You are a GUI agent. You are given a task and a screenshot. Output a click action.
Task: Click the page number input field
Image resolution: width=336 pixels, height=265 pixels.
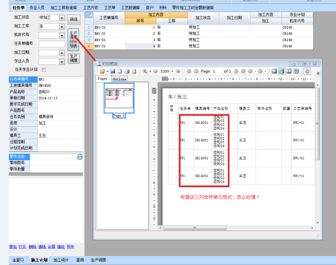tap(216, 71)
